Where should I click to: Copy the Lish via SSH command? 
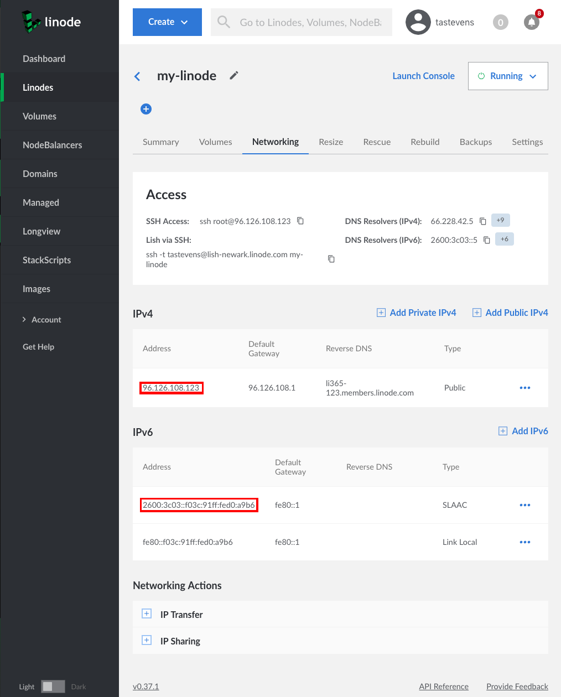tap(331, 259)
